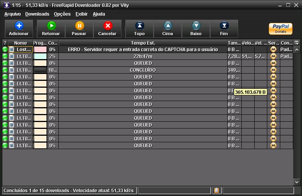Open the Arquivo menu
302x196 pixels.
13,14
